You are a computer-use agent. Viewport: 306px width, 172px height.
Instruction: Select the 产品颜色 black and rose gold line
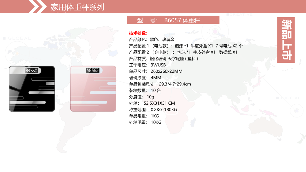pyautogui.click(x=152, y=40)
